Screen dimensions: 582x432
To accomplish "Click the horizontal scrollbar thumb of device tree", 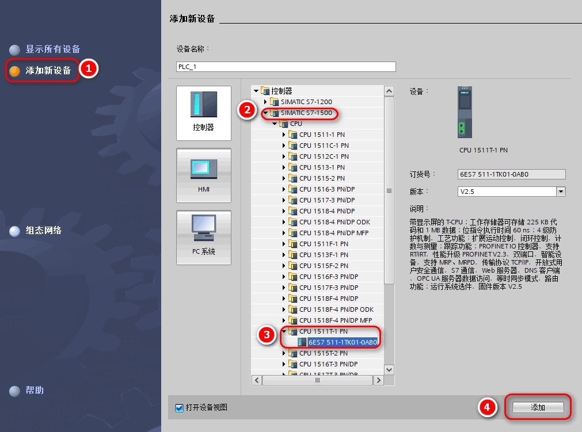I will click(317, 380).
